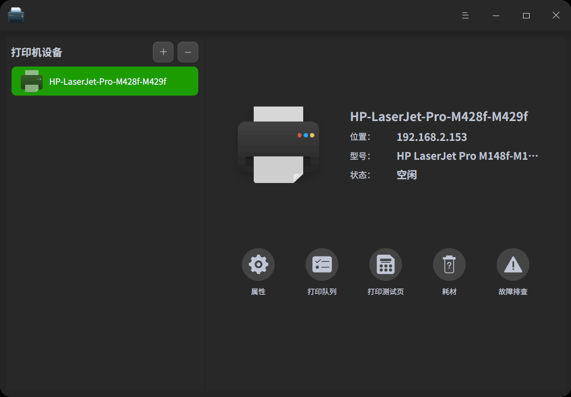Click the printer manager app icon
The image size is (571, 397).
coord(16,15)
